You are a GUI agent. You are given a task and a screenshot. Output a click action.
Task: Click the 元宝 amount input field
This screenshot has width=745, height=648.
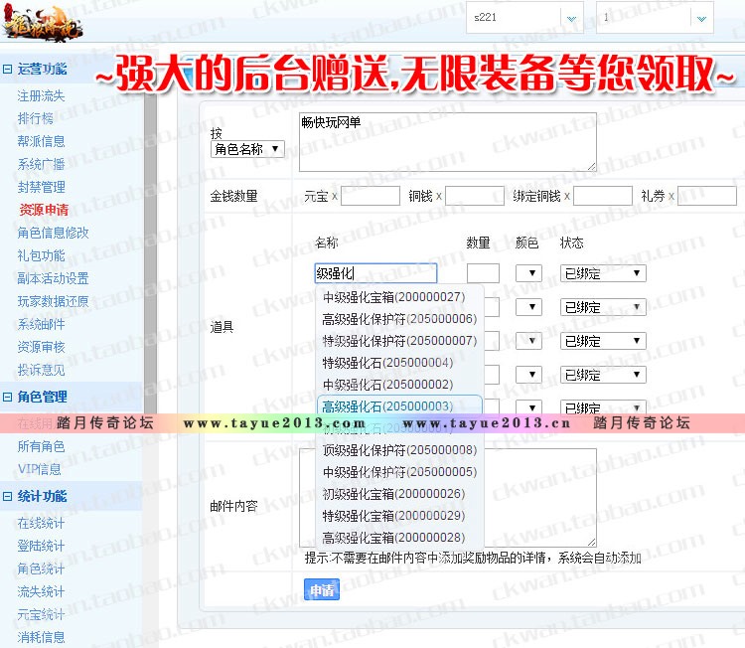point(370,196)
